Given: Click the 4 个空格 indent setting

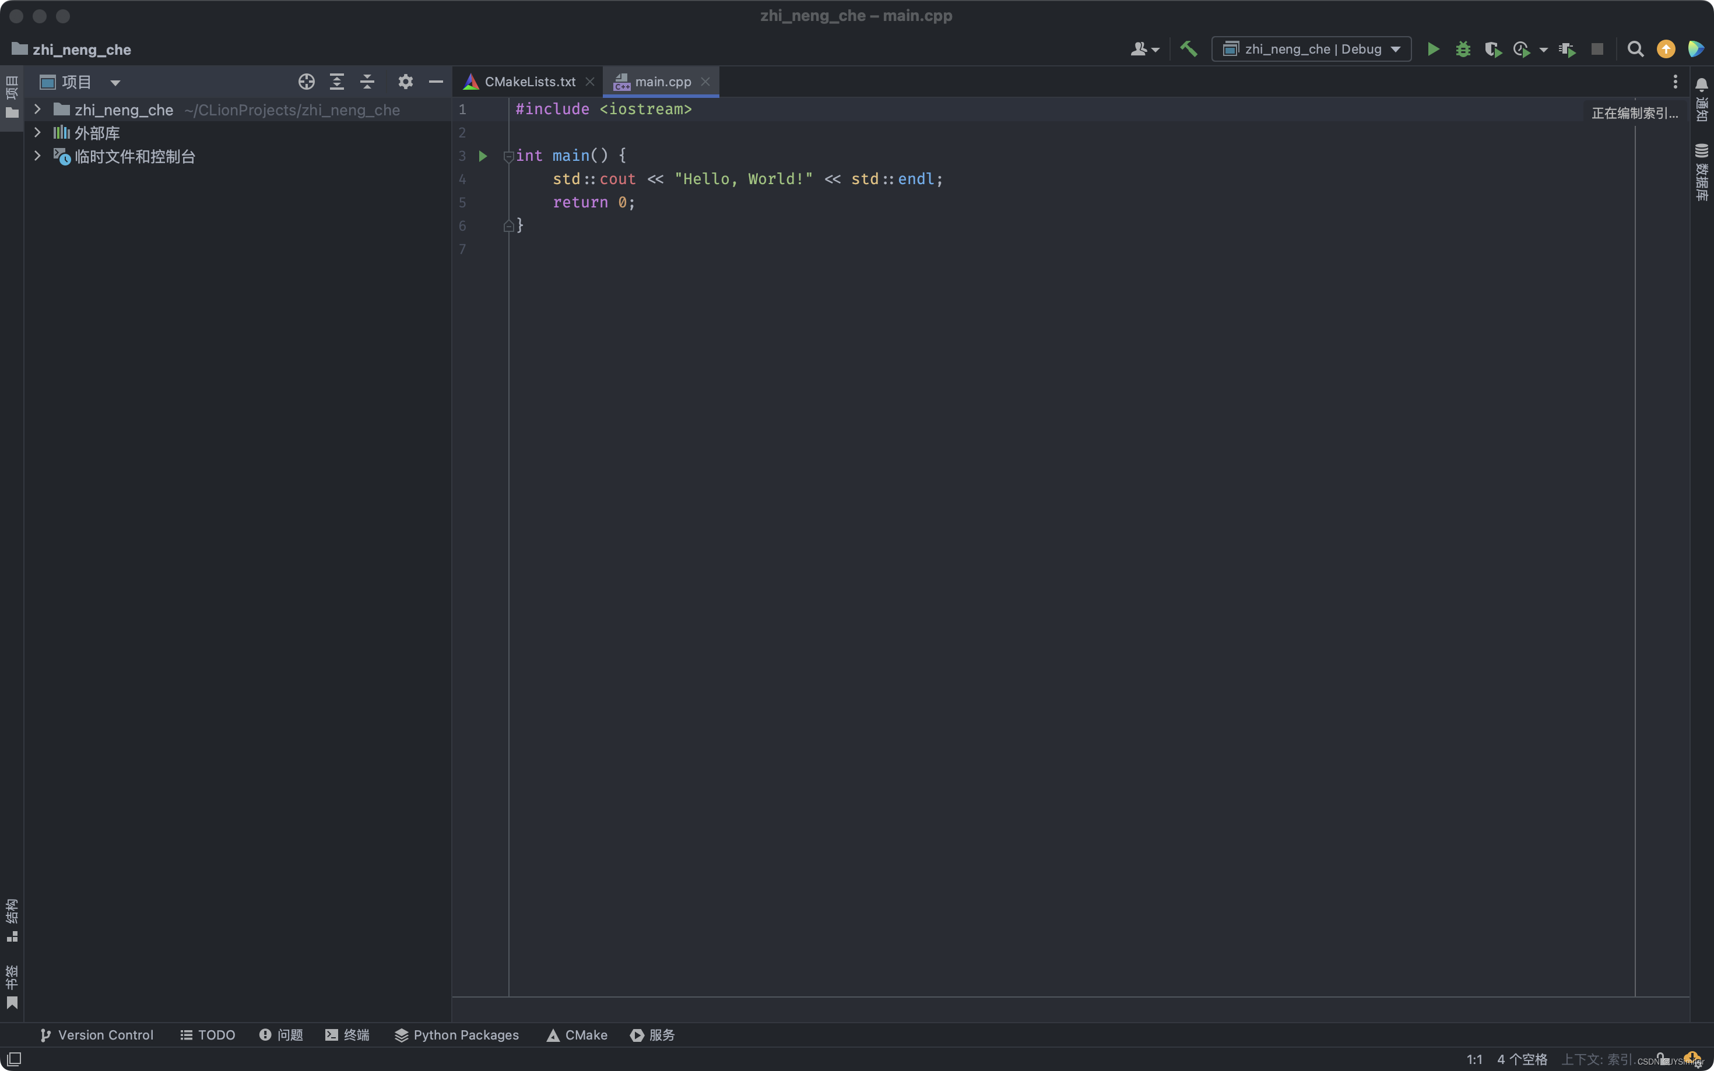Looking at the screenshot, I should (x=1521, y=1059).
